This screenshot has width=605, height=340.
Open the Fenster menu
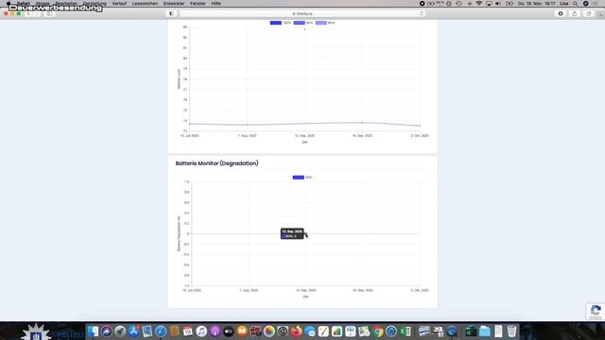tap(198, 4)
